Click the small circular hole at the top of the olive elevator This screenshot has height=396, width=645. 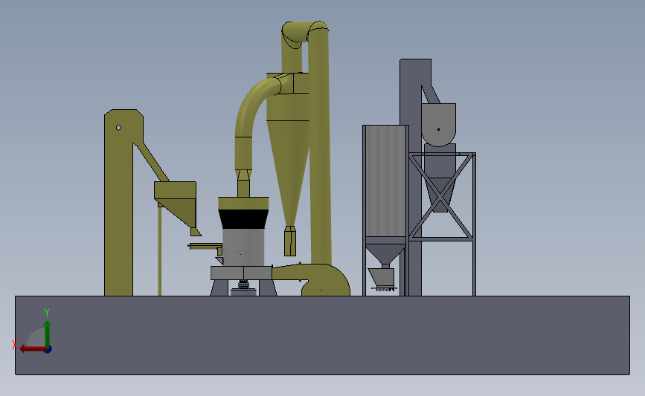point(118,128)
